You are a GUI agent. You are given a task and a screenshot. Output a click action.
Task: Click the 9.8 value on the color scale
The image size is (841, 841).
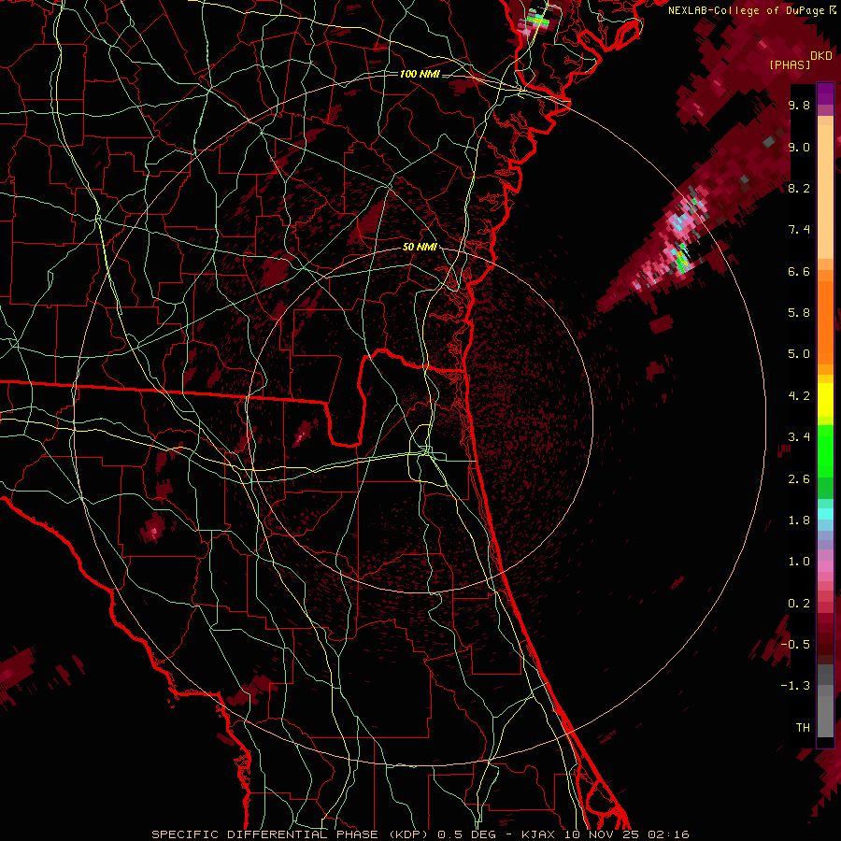coord(799,105)
